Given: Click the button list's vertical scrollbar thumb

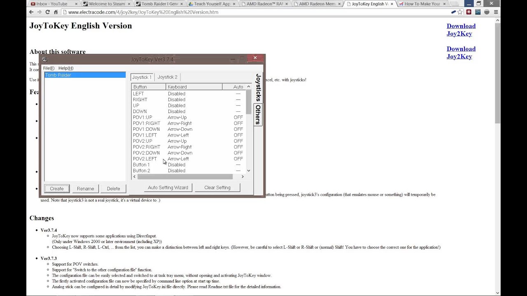Looking at the screenshot, I should click(x=248, y=102).
